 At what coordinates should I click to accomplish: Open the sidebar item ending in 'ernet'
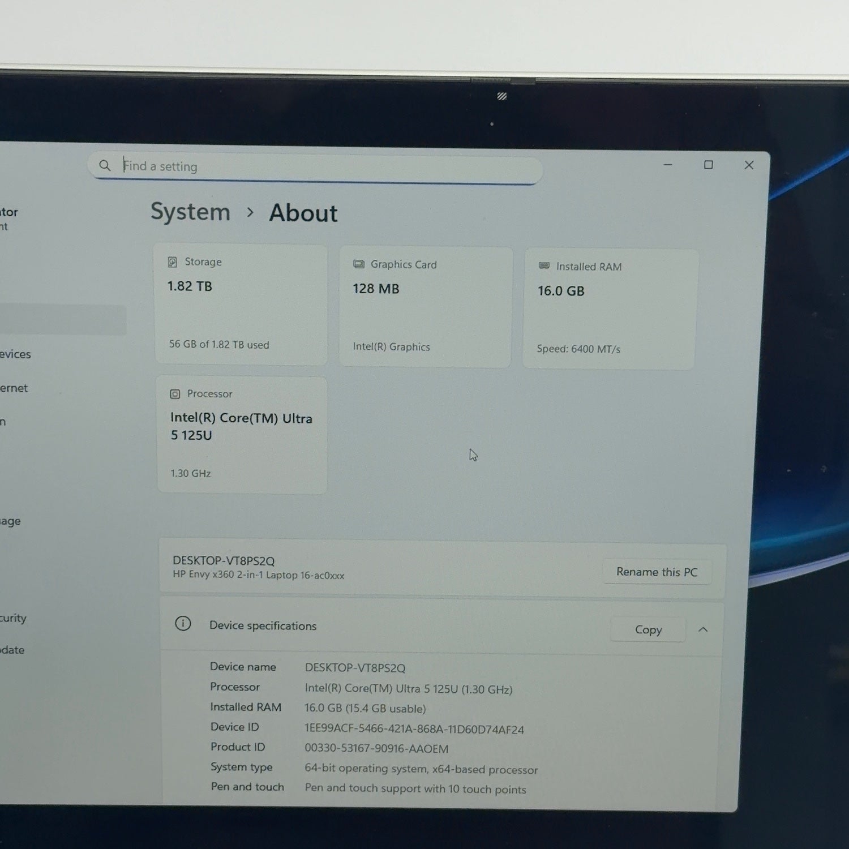(14, 388)
